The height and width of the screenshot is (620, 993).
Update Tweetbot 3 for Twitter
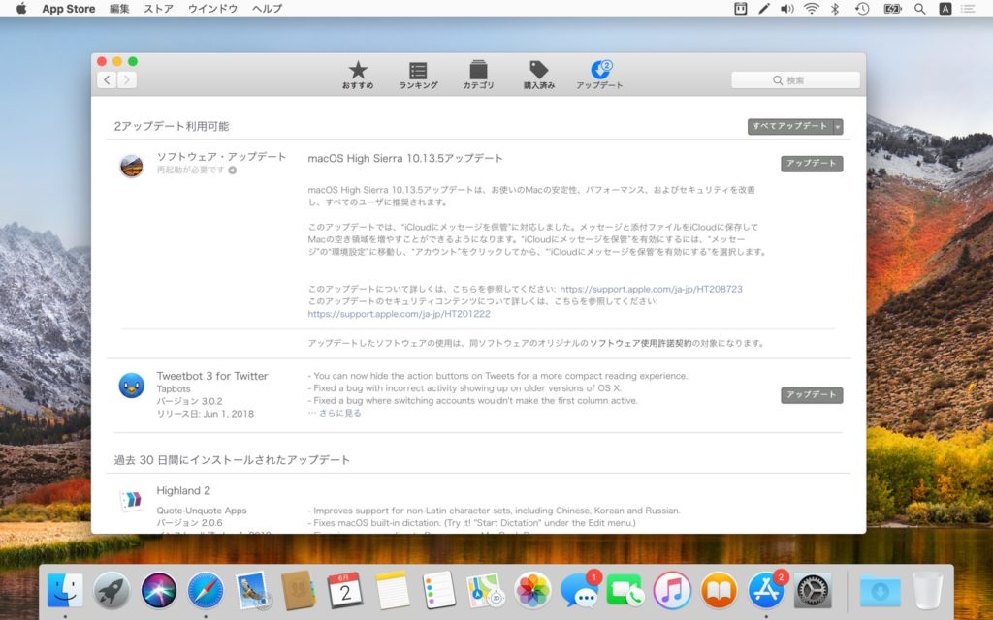(x=811, y=395)
